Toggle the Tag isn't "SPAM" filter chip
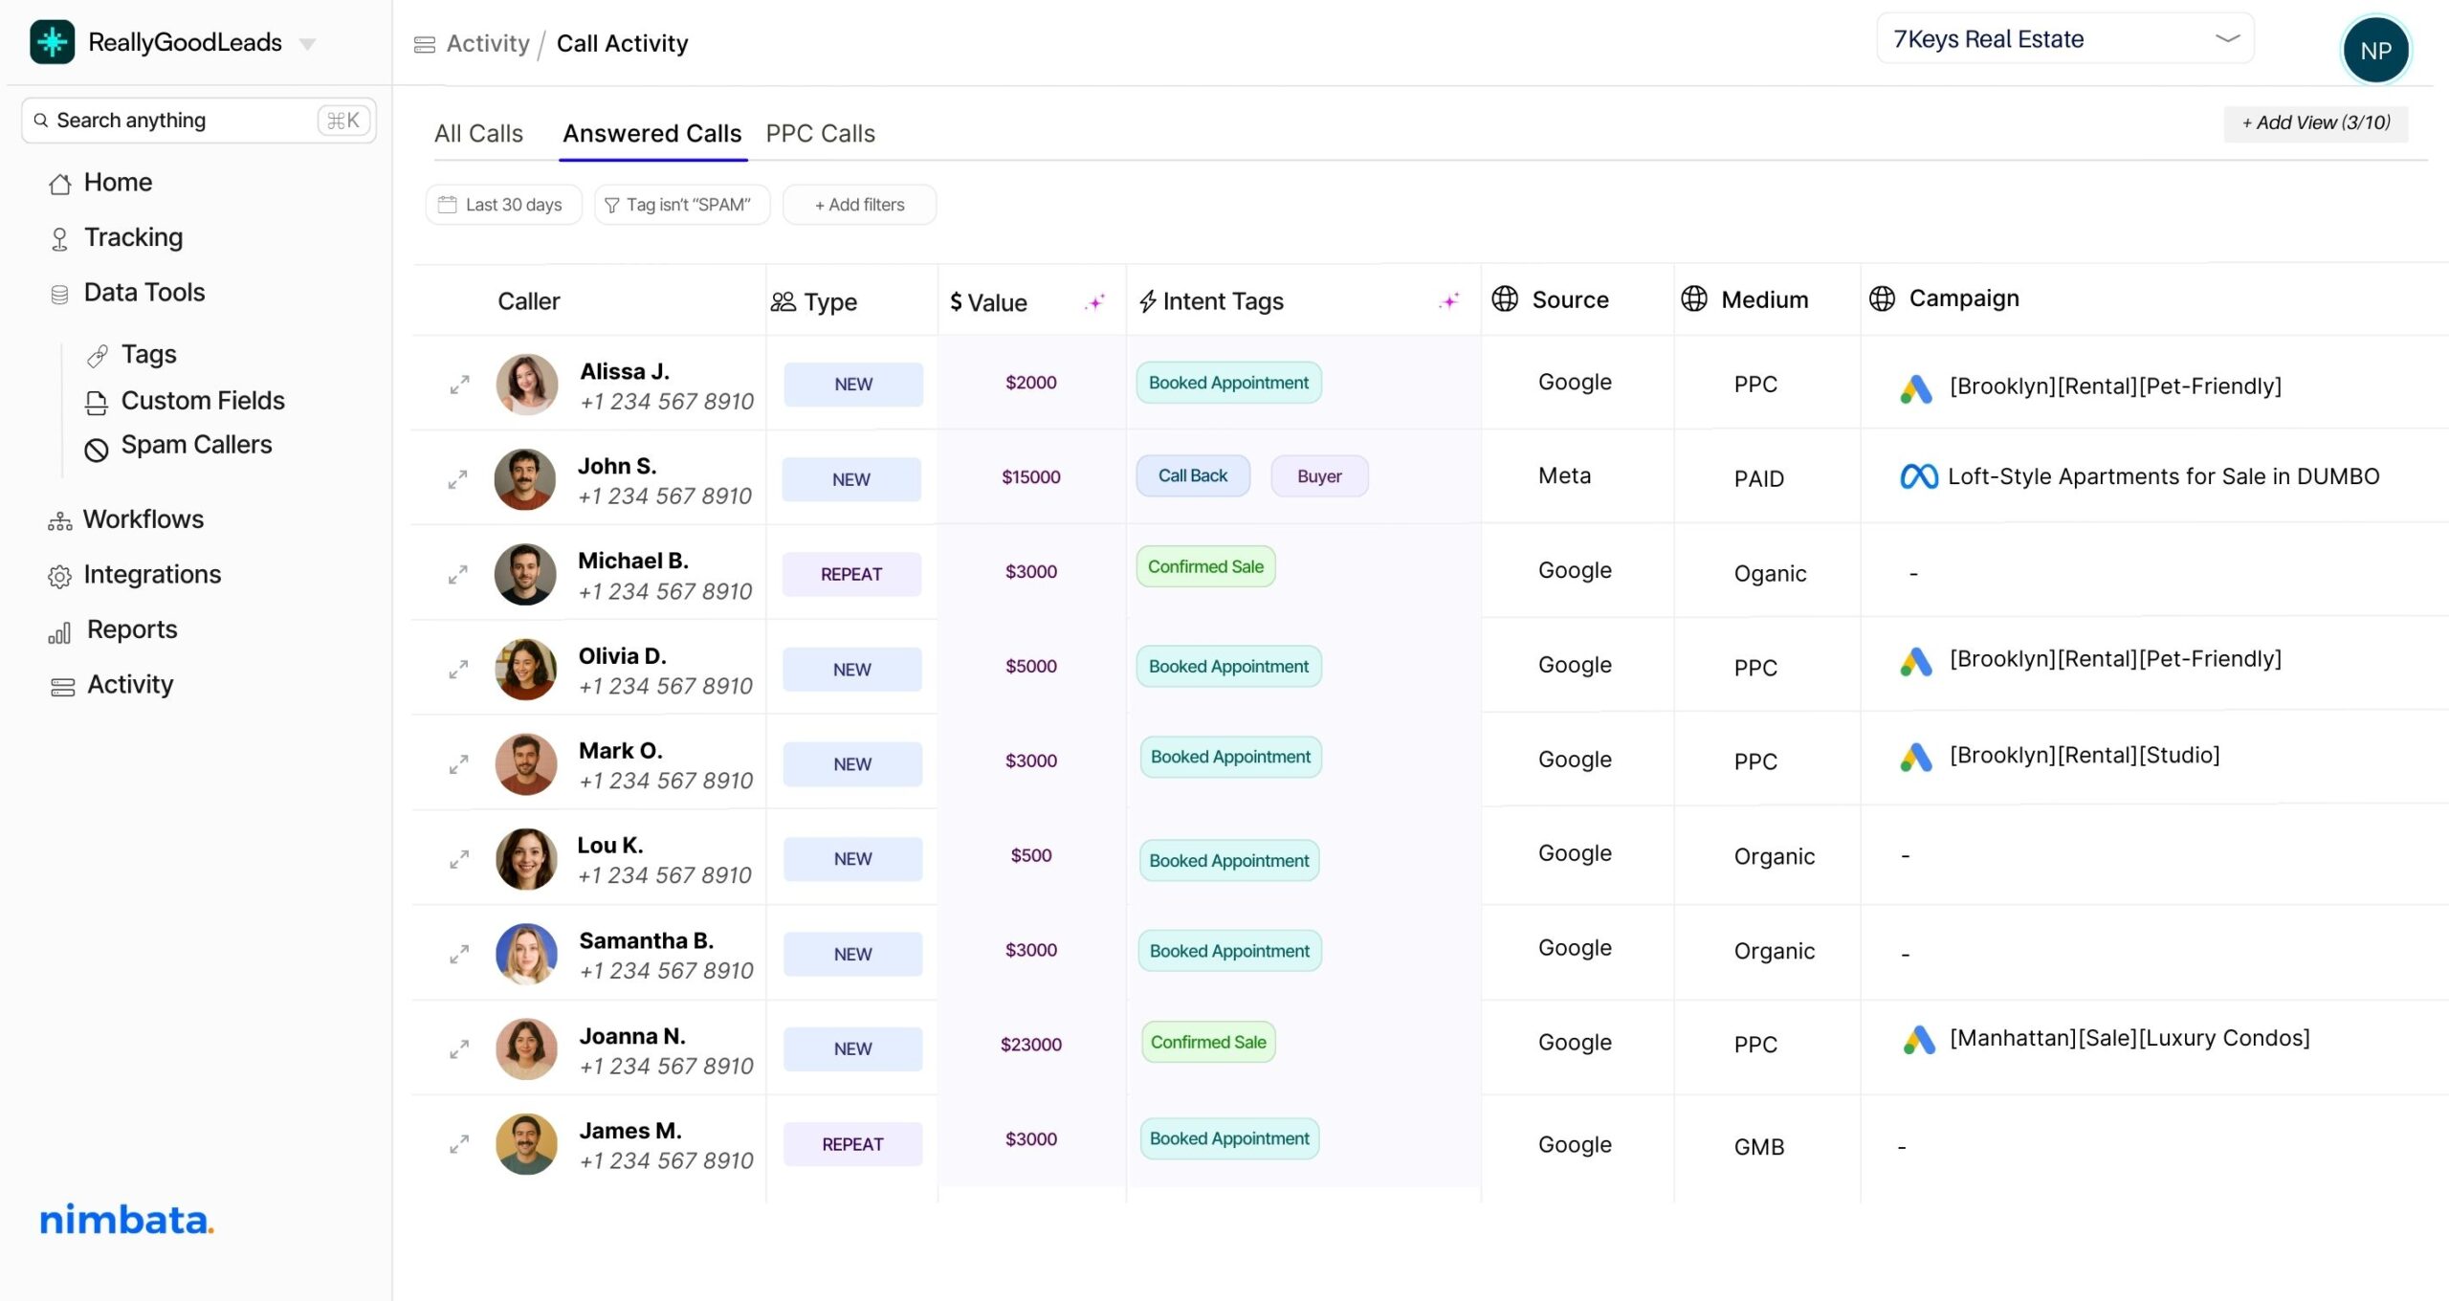This screenshot has width=2449, height=1301. pos(681,205)
